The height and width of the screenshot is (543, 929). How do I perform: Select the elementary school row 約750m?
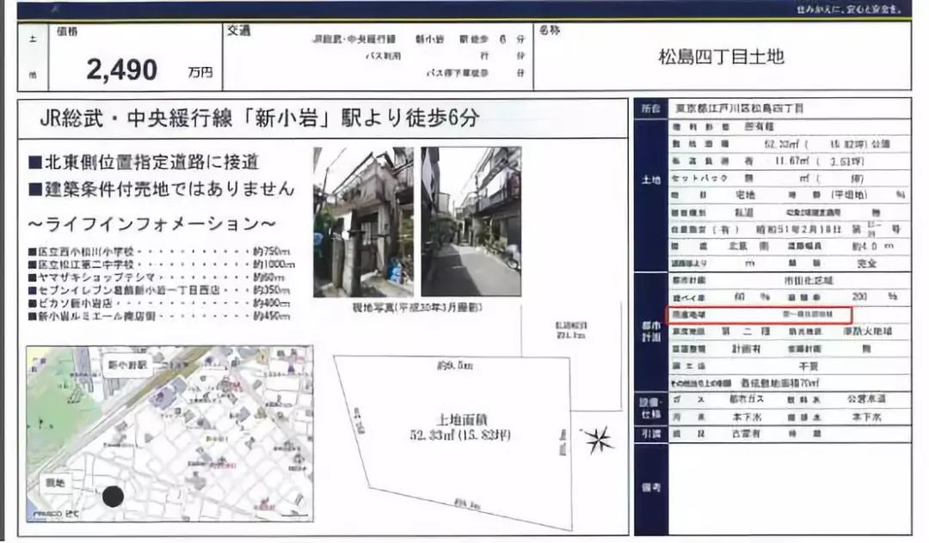point(159,252)
